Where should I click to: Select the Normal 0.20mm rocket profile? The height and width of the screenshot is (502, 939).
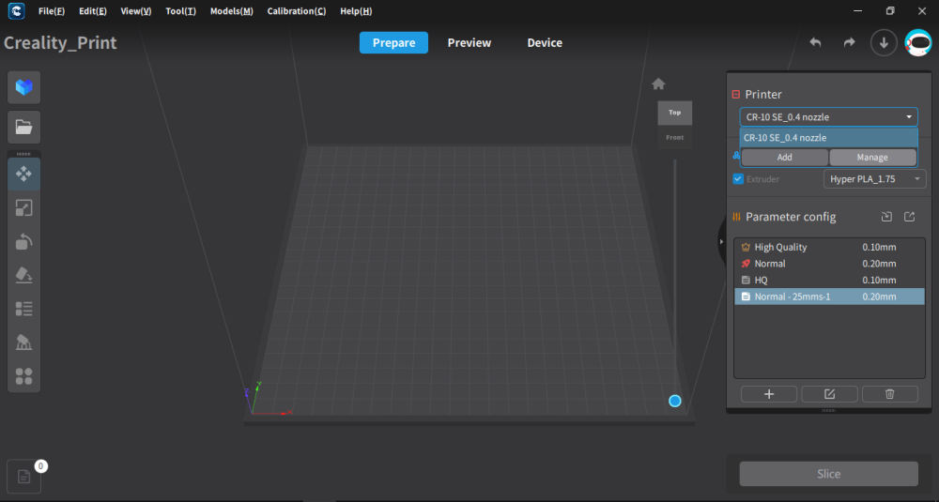[x=829, y=264]
